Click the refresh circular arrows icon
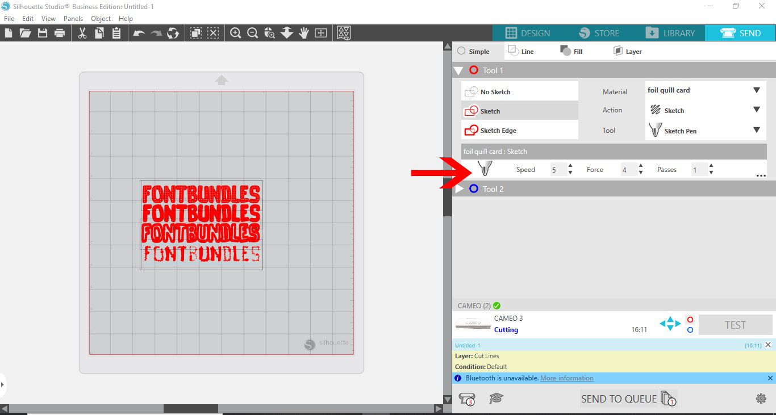Image resolution: width=776 pixels, height=415 pixels. point(173,33)
